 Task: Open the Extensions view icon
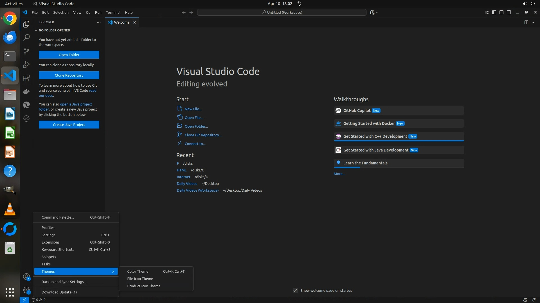click(26, 78)
